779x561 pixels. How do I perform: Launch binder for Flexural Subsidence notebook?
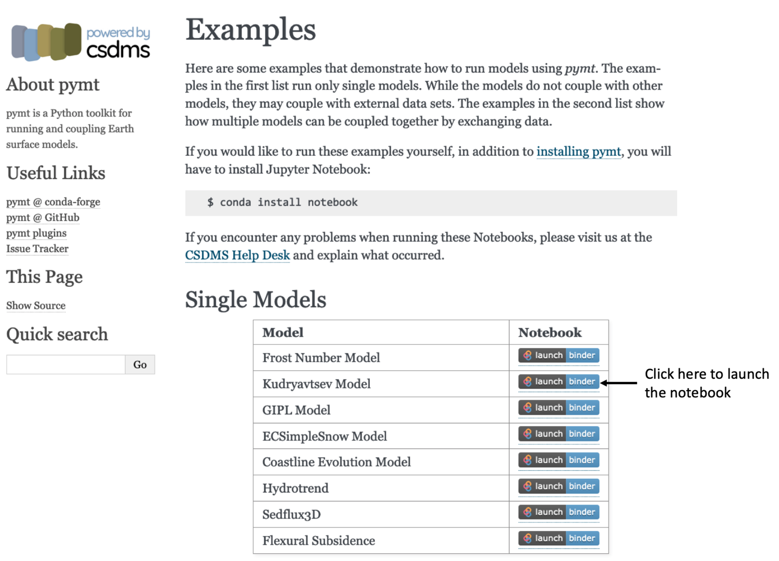558,539
